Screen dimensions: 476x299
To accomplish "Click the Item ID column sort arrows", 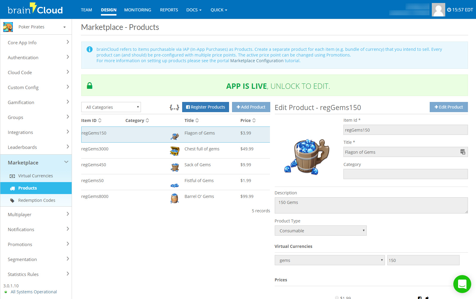I will coord(100,120).
